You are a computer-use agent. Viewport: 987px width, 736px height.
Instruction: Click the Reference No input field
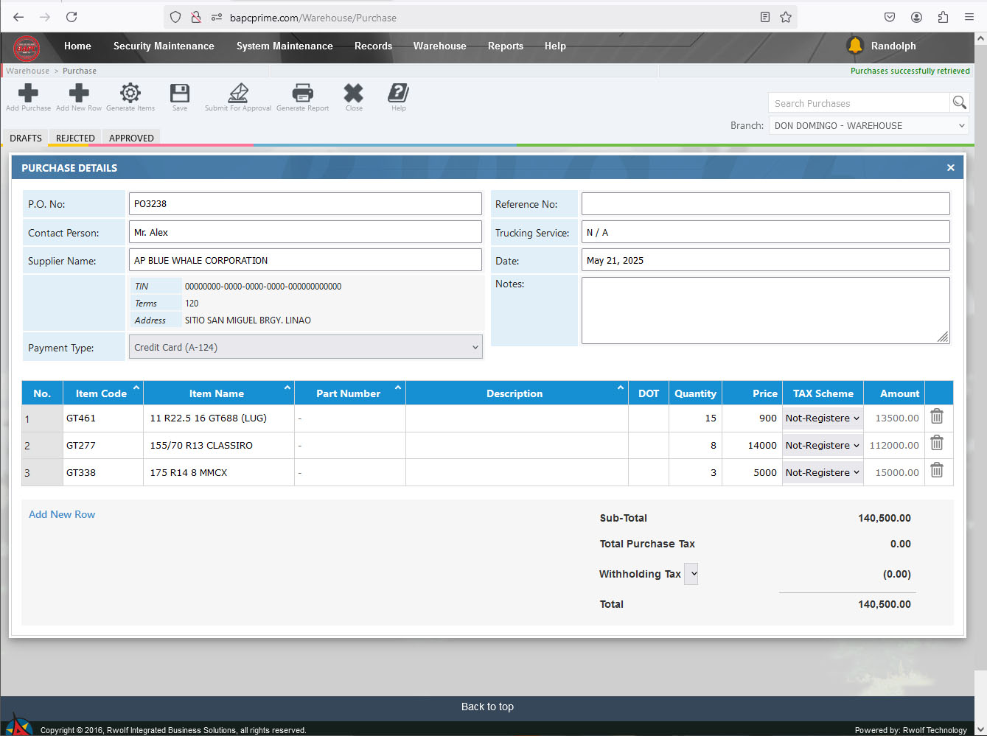[x=765, y=204]
